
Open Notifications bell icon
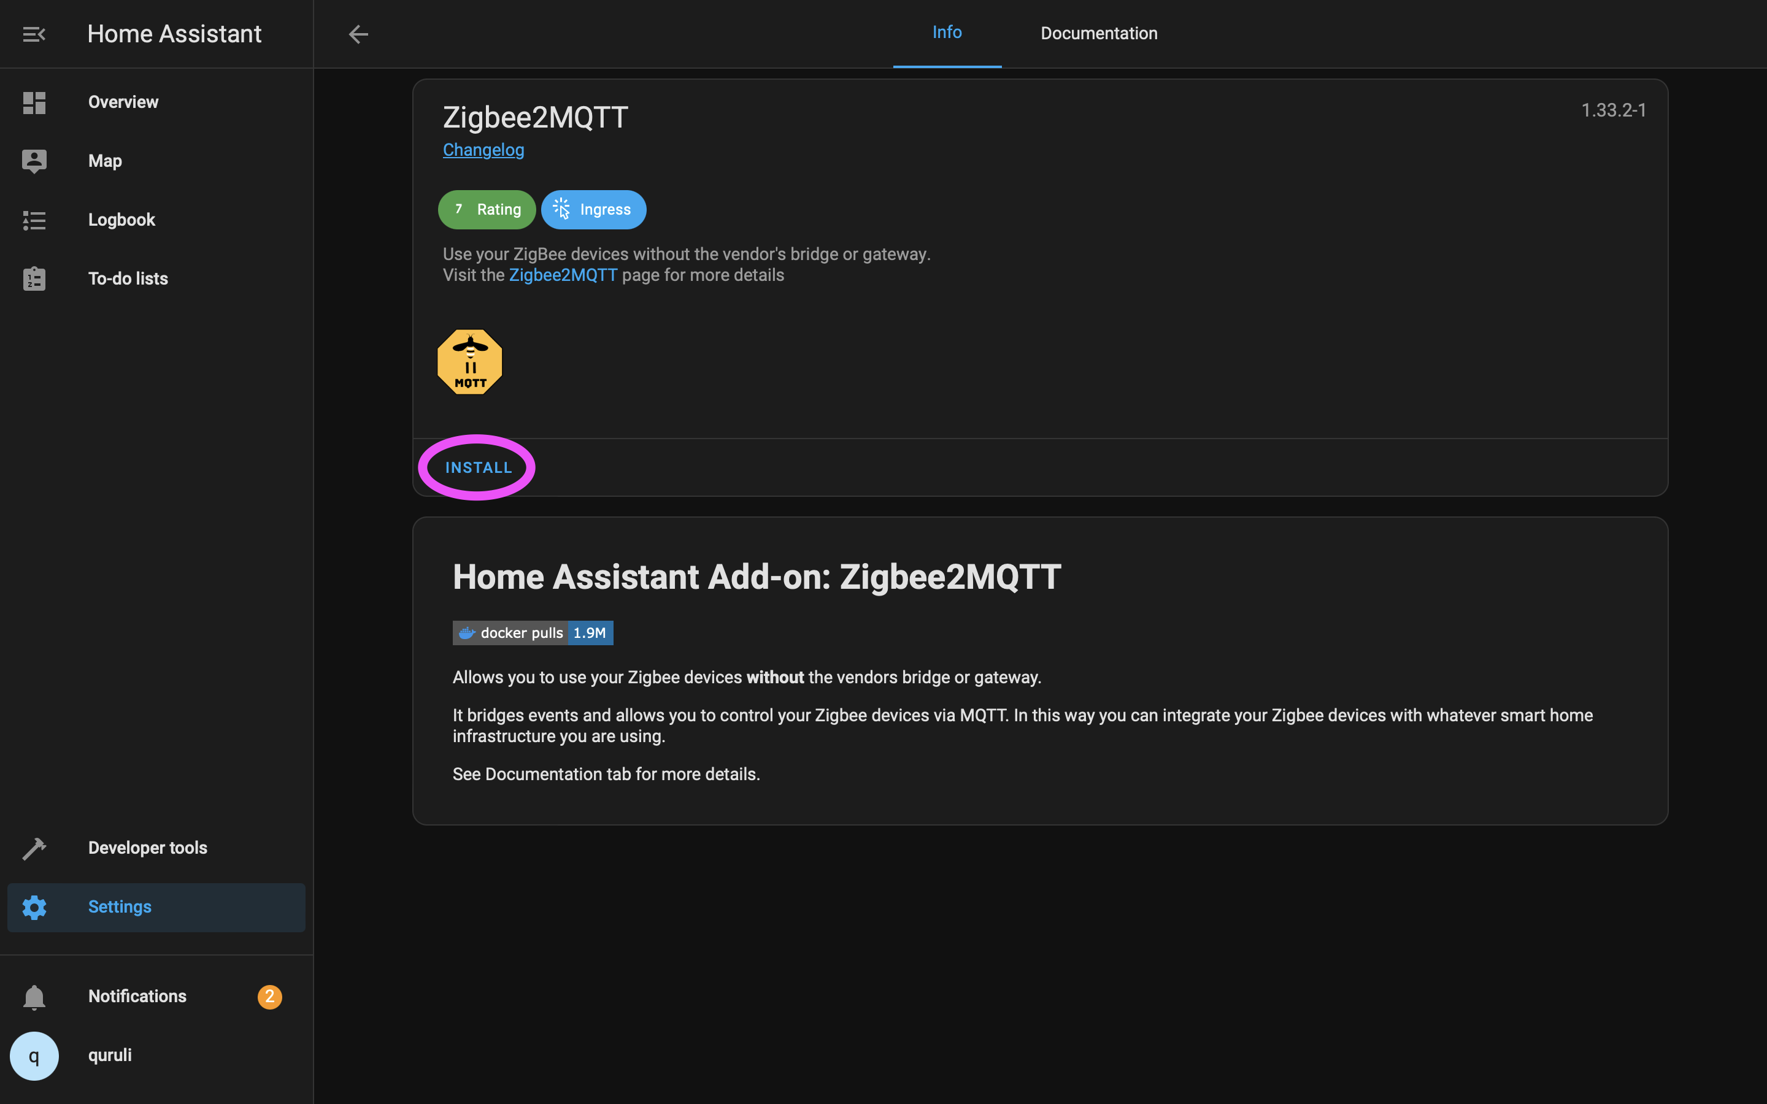(34, 997)
